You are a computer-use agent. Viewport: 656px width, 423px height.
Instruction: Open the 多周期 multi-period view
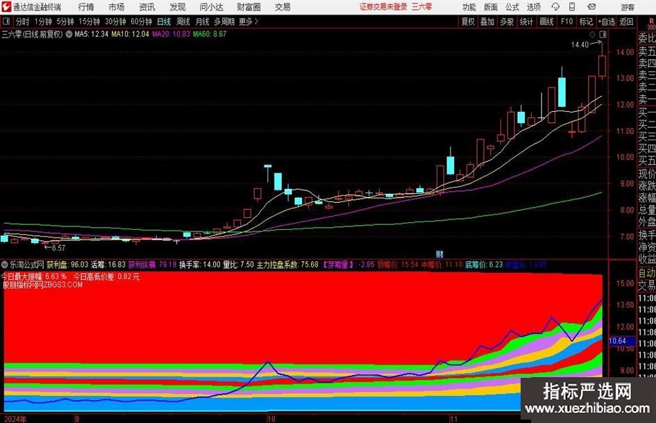coord(224,22)
